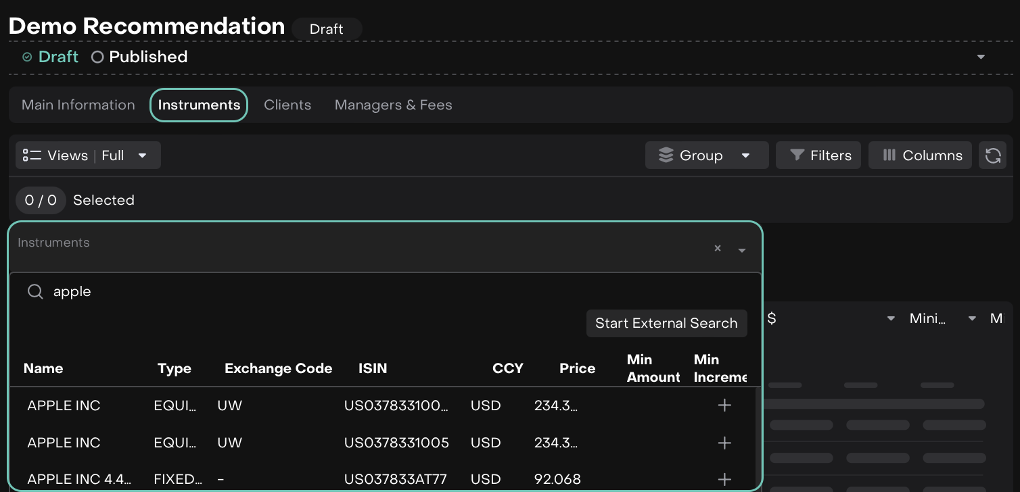Switch to the Main Information tab
Image resolution: width=1020 pixels, height=492 pixels.
(78, 105)
